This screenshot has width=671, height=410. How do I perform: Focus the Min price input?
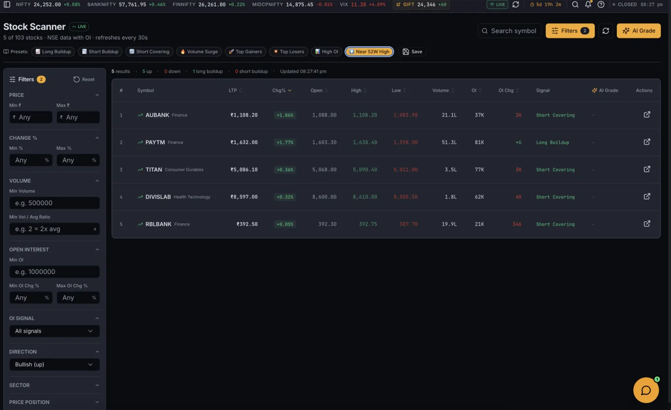[31, 117]
